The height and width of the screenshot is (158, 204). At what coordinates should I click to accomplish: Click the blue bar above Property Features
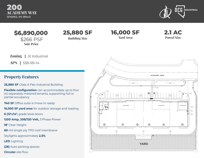[x=42, y=71]
